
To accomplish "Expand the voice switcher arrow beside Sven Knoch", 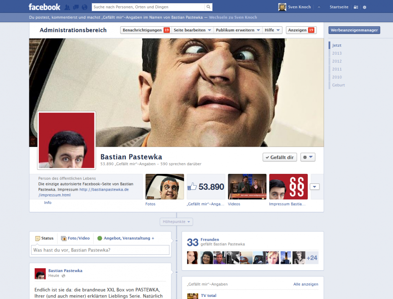I will (x=319, y=7).
